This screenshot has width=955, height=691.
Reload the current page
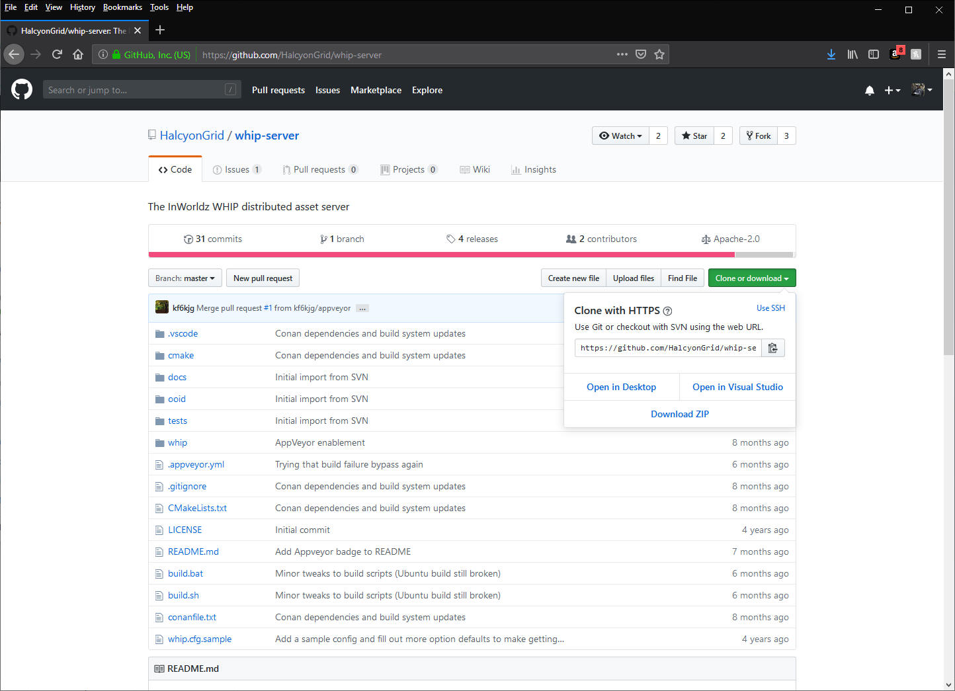tap(57, 54)
